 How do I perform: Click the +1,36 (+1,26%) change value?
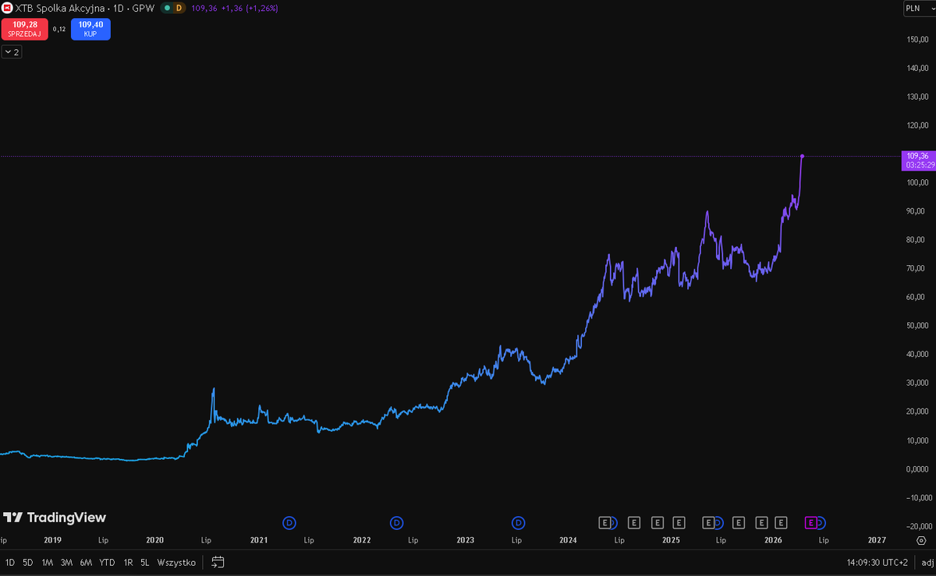coord(249,8)
